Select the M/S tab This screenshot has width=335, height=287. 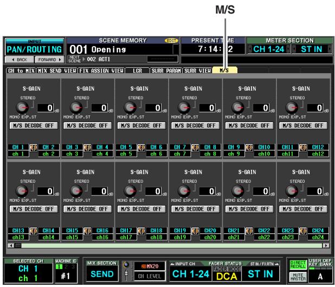(224, 70)
